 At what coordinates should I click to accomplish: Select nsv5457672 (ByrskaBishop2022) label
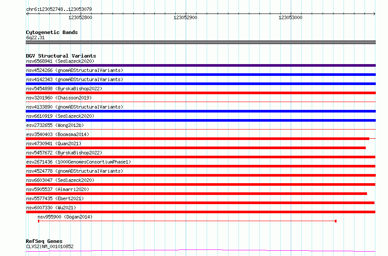(64, 153)
